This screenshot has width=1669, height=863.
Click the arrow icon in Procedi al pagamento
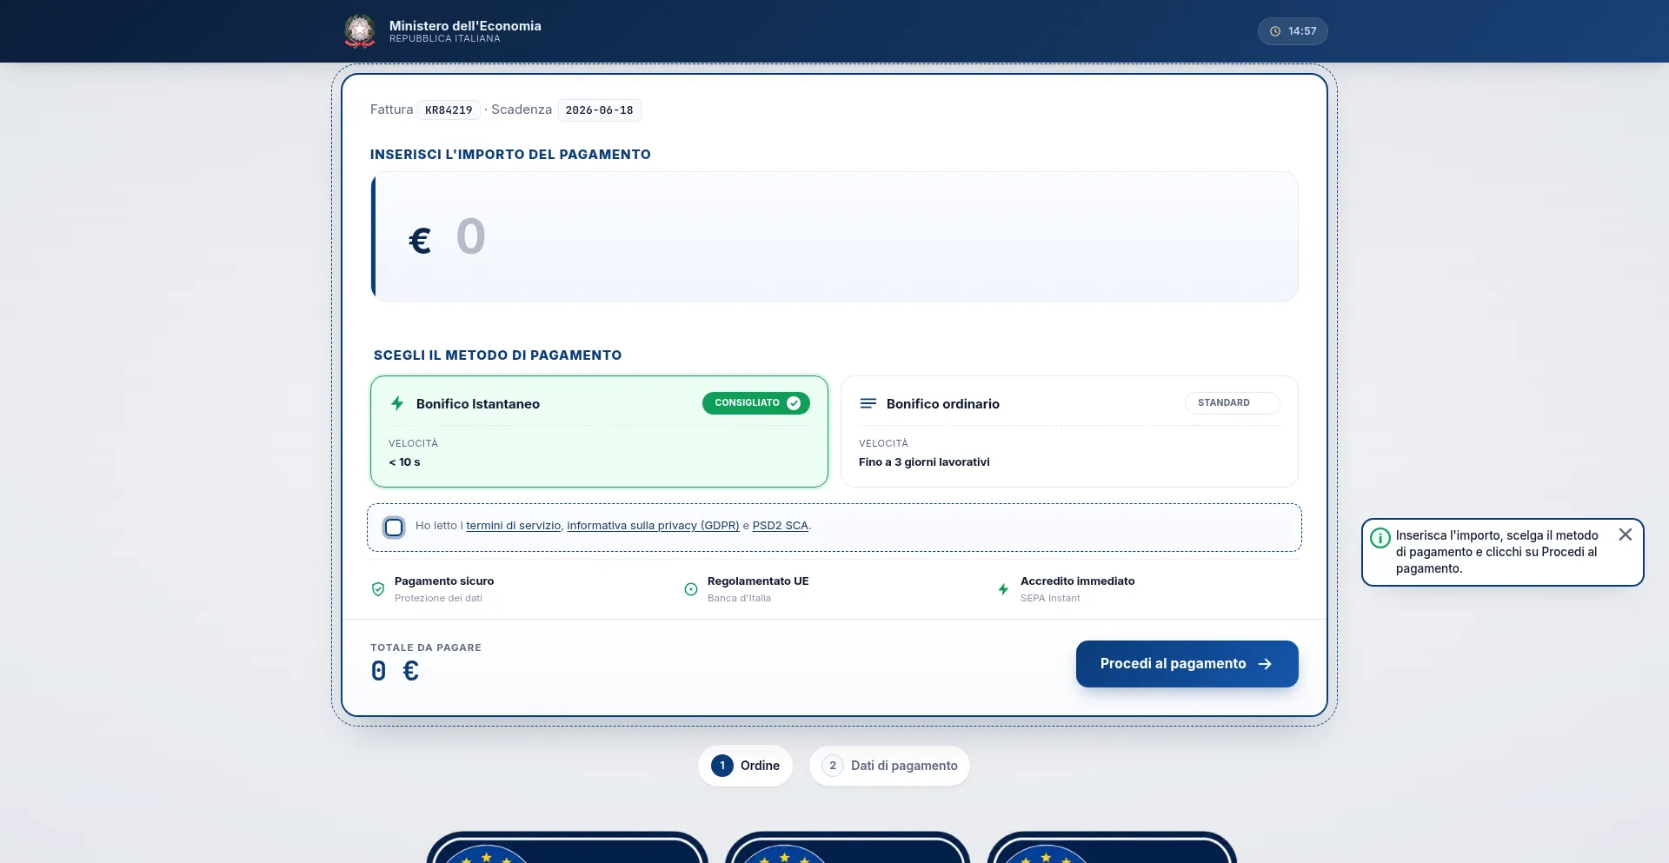[1265, 664]
